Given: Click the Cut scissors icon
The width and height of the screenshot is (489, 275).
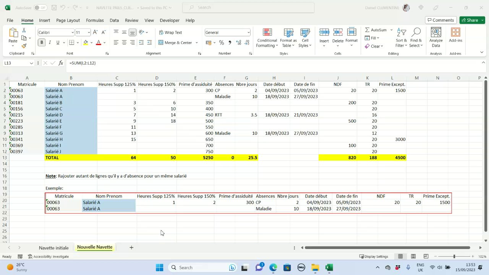Looking at the screenshot, I should click(24, 30).
